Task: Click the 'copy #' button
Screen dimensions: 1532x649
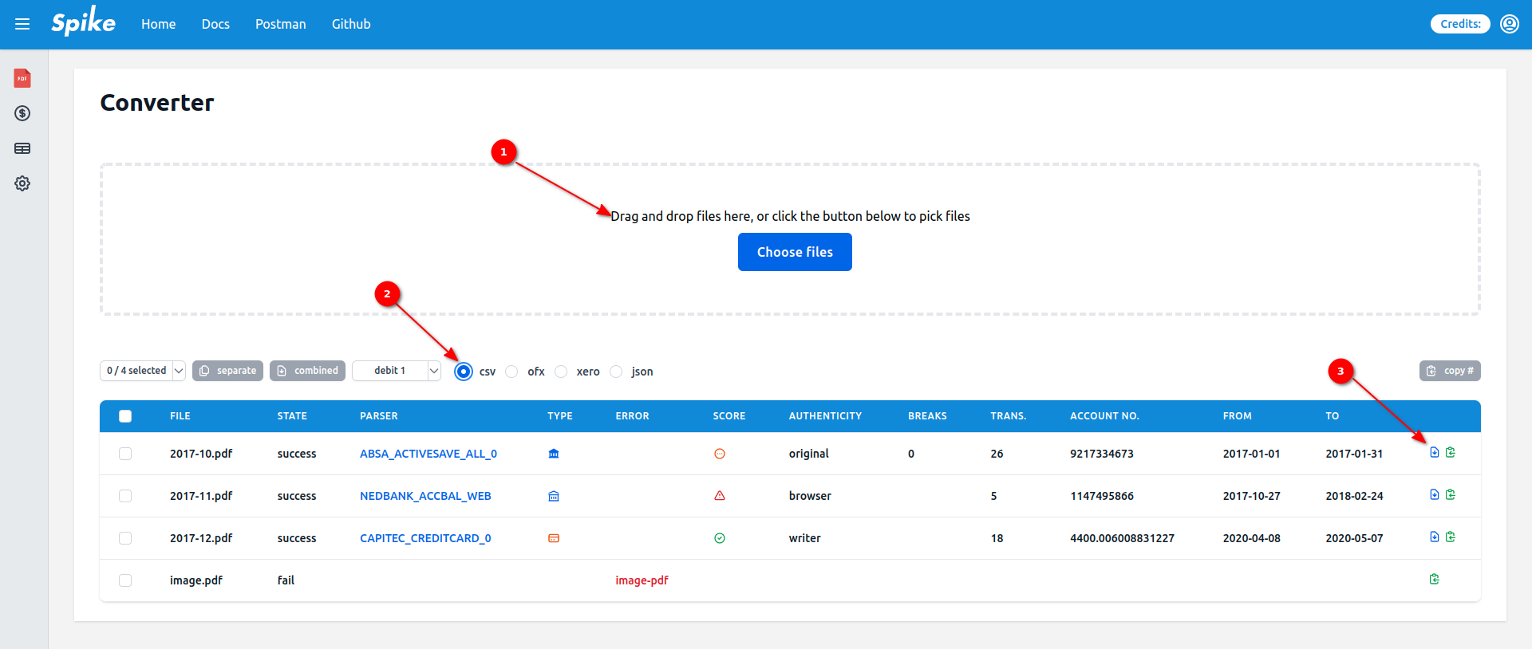Action: [1450, 371]
